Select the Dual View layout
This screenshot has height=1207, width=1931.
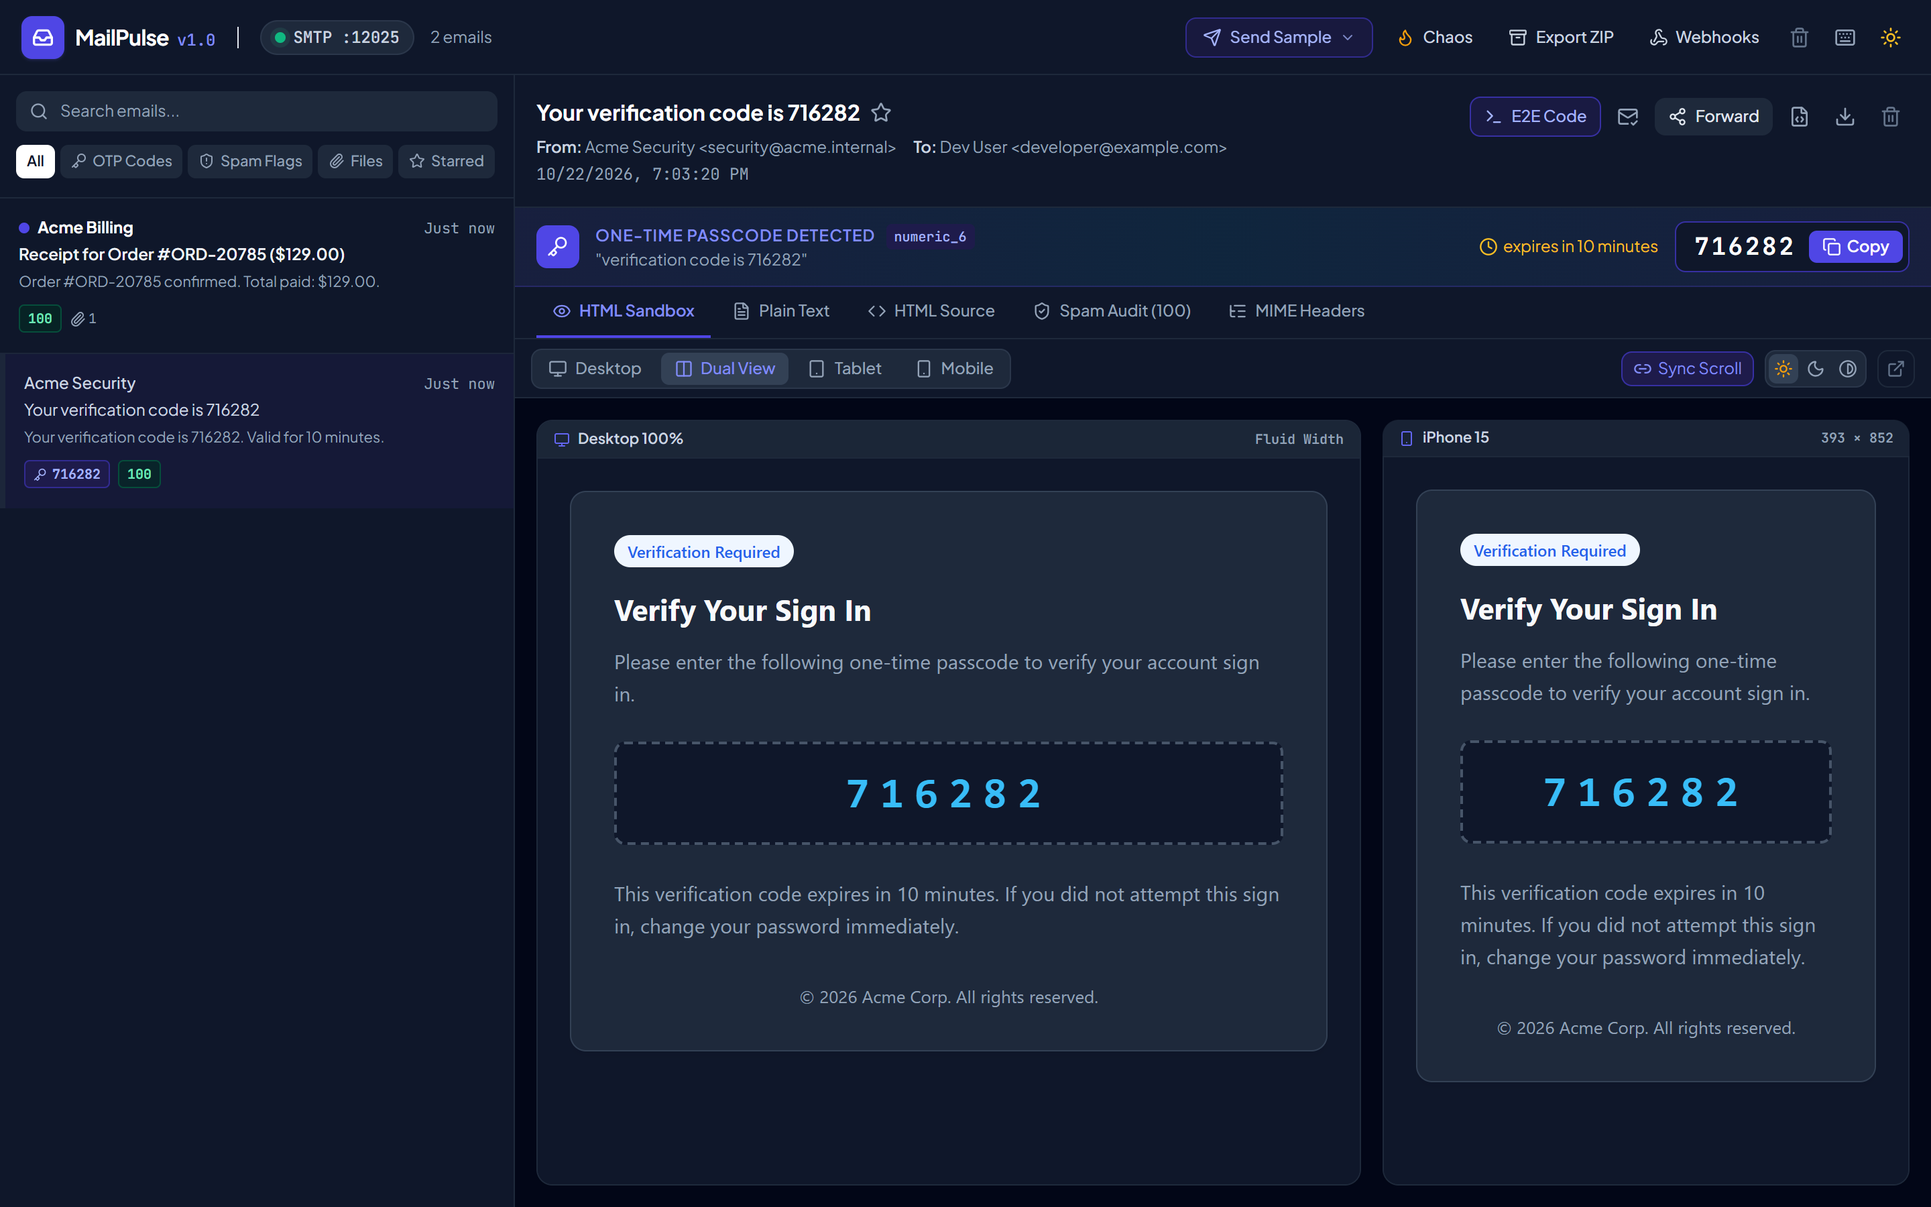tap(725, 369)
